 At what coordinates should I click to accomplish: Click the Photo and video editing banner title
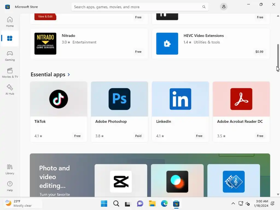[54, 177]
